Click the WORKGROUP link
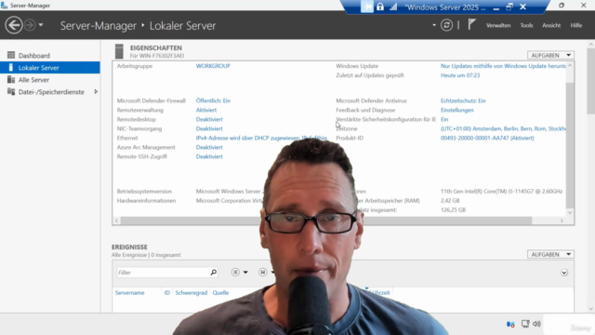Image resolution: width=595 pixels, height=335 pixels. pos(213,66)
